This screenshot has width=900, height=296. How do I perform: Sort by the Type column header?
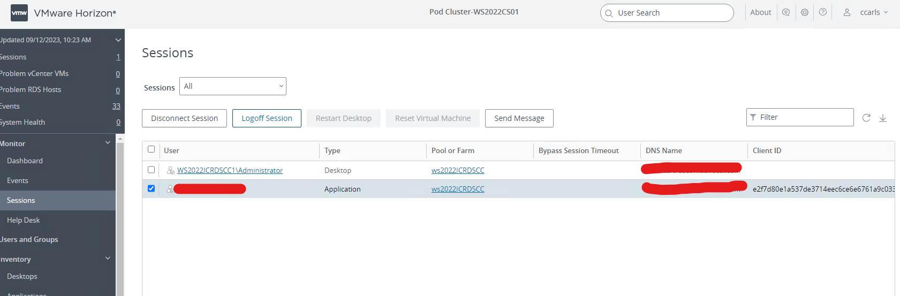(x=332, y=150)
